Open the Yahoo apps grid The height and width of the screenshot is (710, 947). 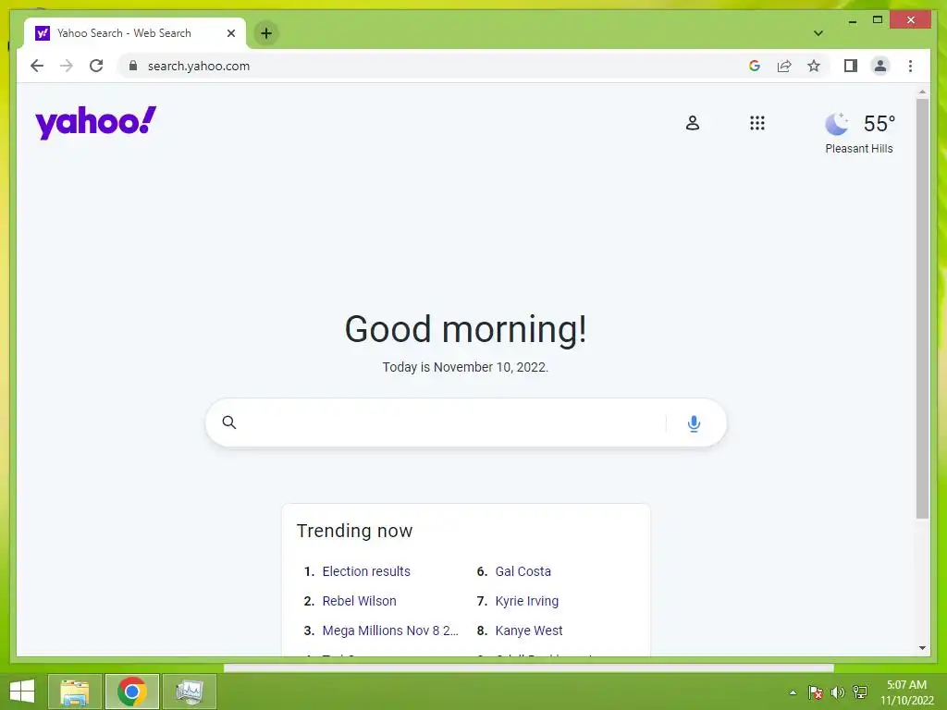(x=756, y=123)
